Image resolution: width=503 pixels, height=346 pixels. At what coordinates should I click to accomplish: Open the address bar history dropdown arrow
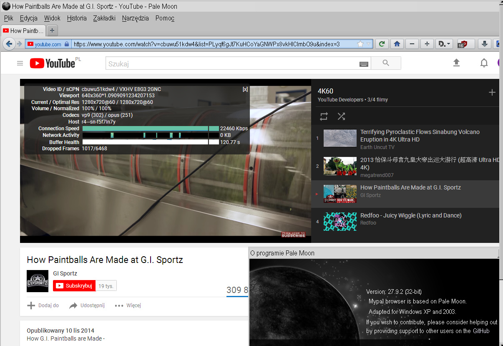pyautogui.click(x=369, y=44)
